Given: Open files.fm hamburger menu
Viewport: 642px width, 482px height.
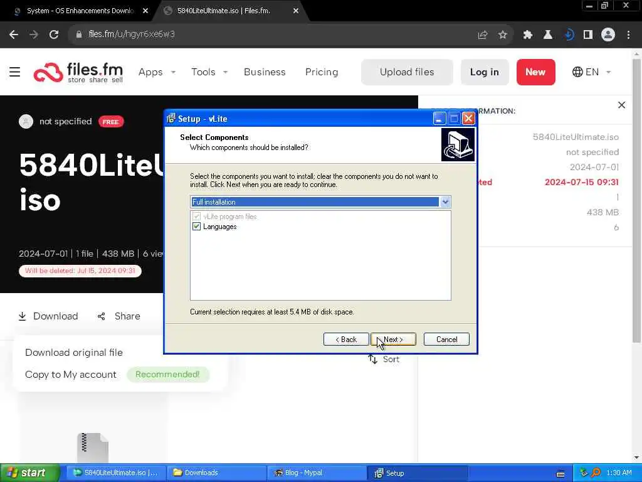Looking at the screenshot, I should coord(15,72).
